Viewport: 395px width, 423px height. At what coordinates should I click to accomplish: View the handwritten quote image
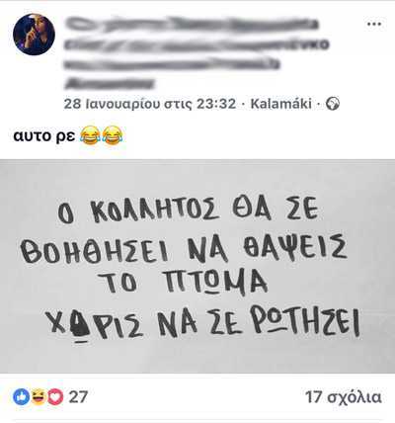tap(197, 266)
